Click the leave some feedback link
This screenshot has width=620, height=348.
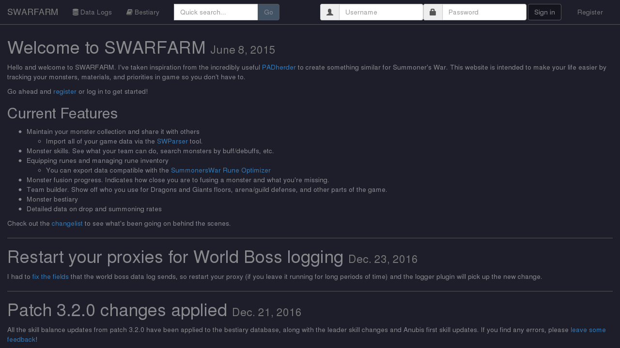point(588,330)
